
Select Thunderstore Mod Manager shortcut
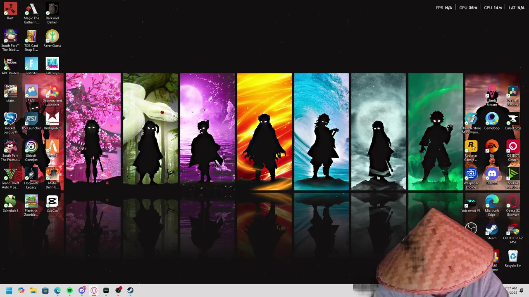(x=471, y=123)
